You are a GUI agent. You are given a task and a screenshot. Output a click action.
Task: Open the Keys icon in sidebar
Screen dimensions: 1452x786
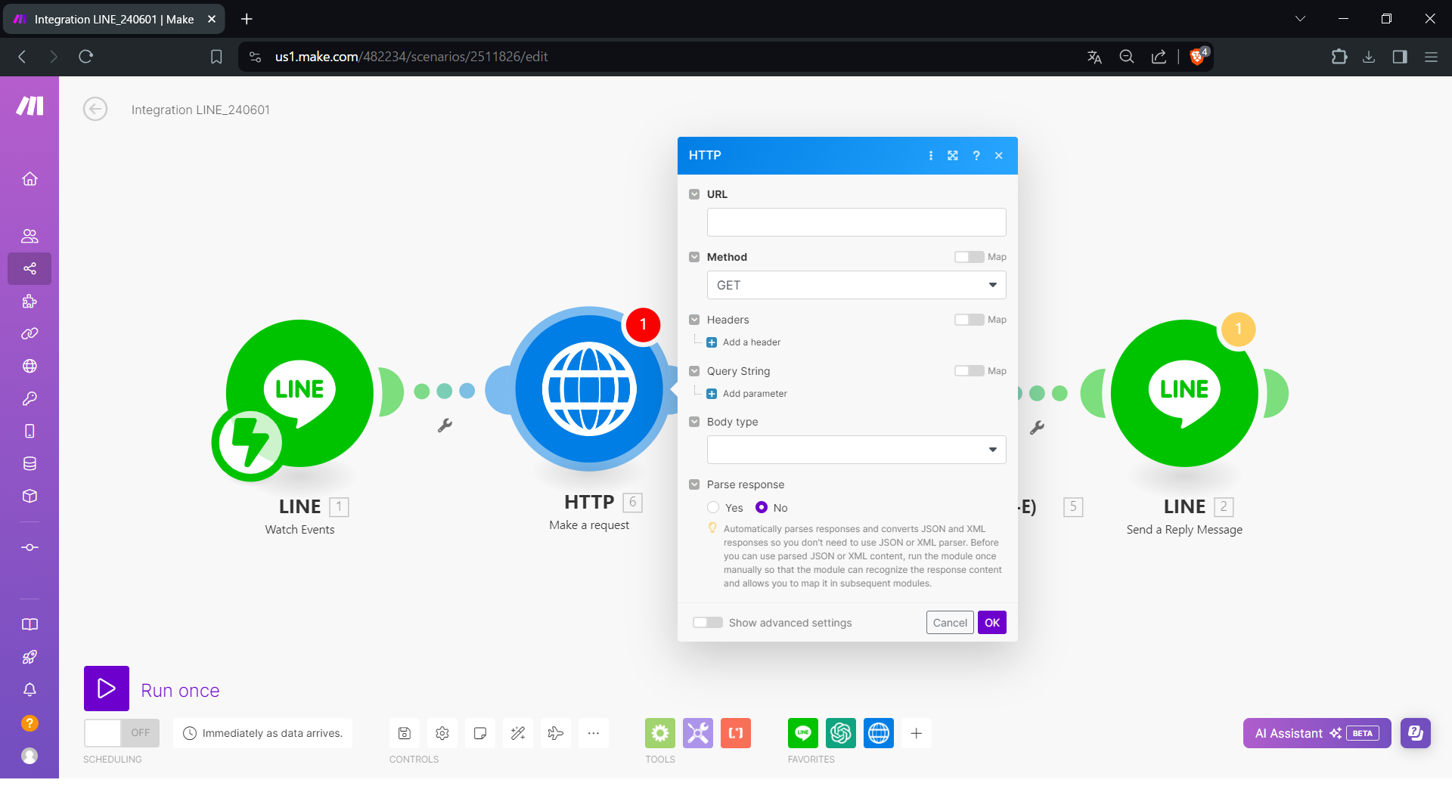(x=29, y=398)
